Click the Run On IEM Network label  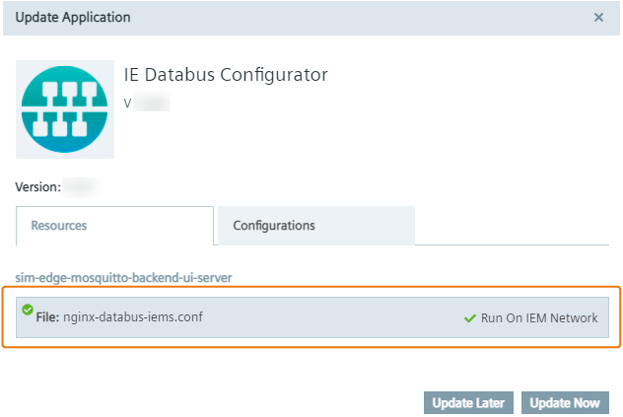538,318
